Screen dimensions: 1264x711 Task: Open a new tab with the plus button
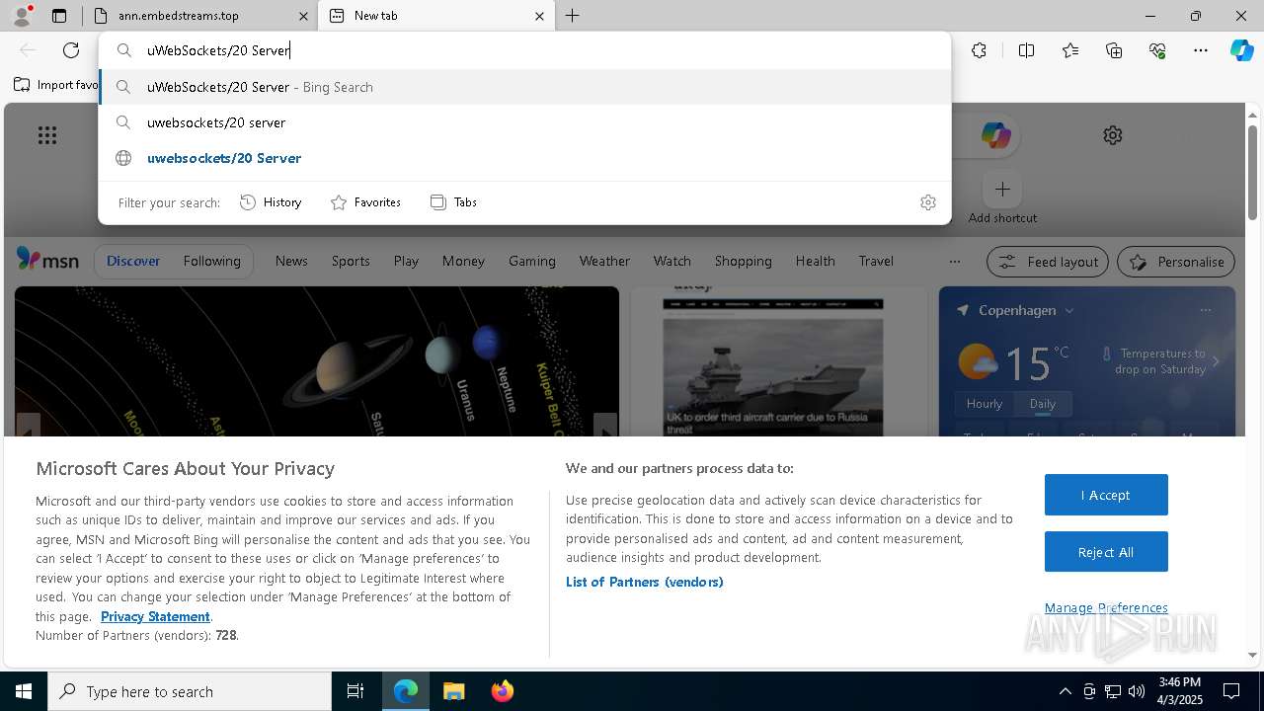[x=573, y=16]
